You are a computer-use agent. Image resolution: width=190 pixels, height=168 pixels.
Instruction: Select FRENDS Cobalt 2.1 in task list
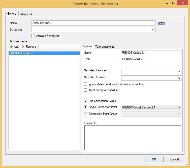[44, 53]
